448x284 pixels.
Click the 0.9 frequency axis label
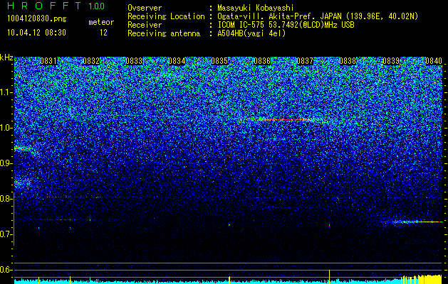6,163
